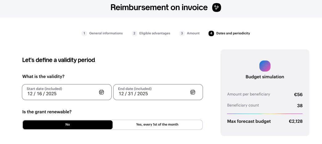Choose "Yes, every 1st of the month"
322x144 pixels.
(x=157, y=125)
